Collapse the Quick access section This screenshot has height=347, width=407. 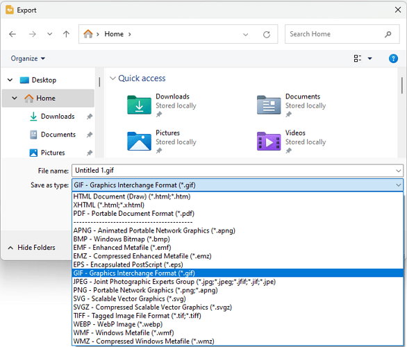113,78
